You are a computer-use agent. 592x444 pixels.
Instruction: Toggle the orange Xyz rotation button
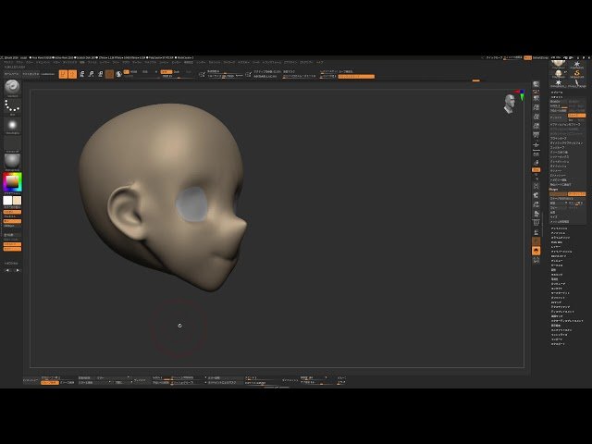[536, 170]
